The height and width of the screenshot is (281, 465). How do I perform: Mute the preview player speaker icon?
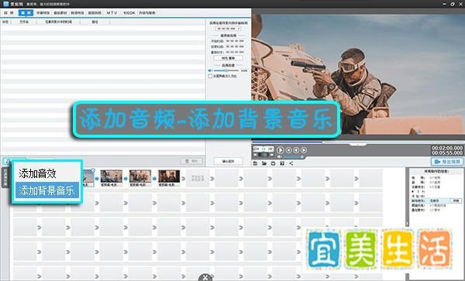click(280, 156)
